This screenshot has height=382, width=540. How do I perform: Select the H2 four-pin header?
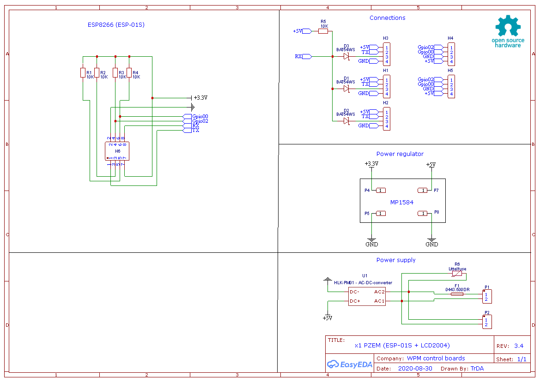(387, 119)
